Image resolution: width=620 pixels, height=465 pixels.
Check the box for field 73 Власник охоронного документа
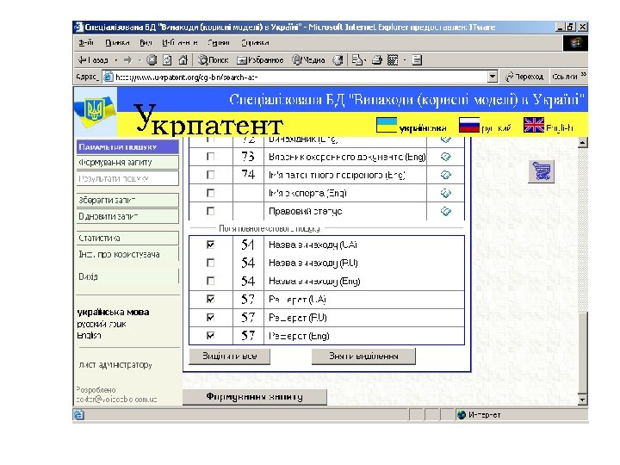coord(210,157)
